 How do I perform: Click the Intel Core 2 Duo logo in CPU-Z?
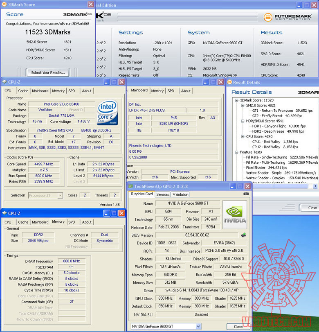click(107, 113)
